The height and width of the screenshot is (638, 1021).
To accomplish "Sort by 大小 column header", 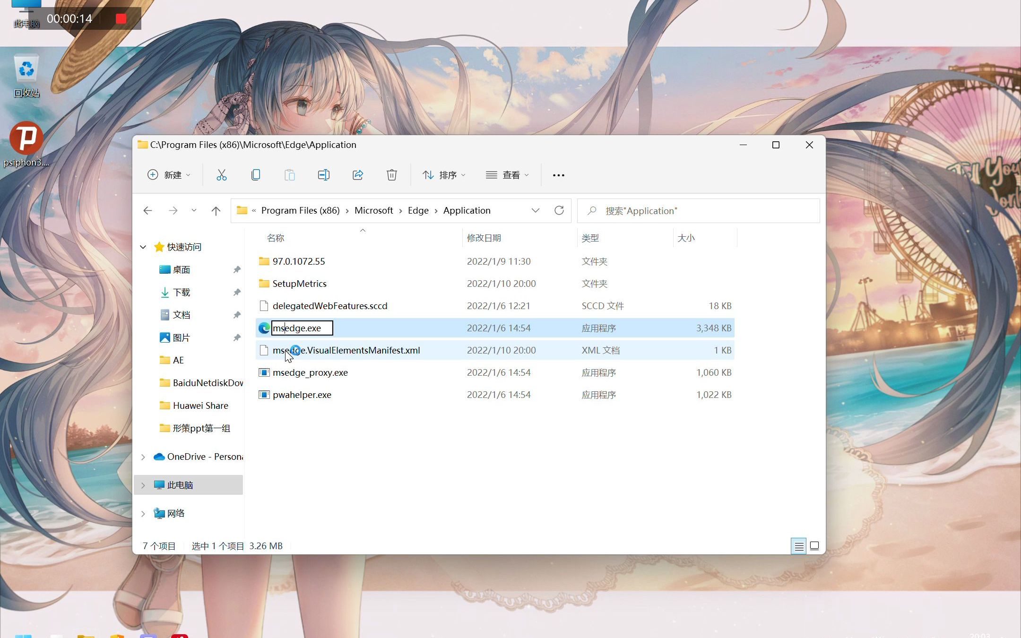I will point(686,238).
